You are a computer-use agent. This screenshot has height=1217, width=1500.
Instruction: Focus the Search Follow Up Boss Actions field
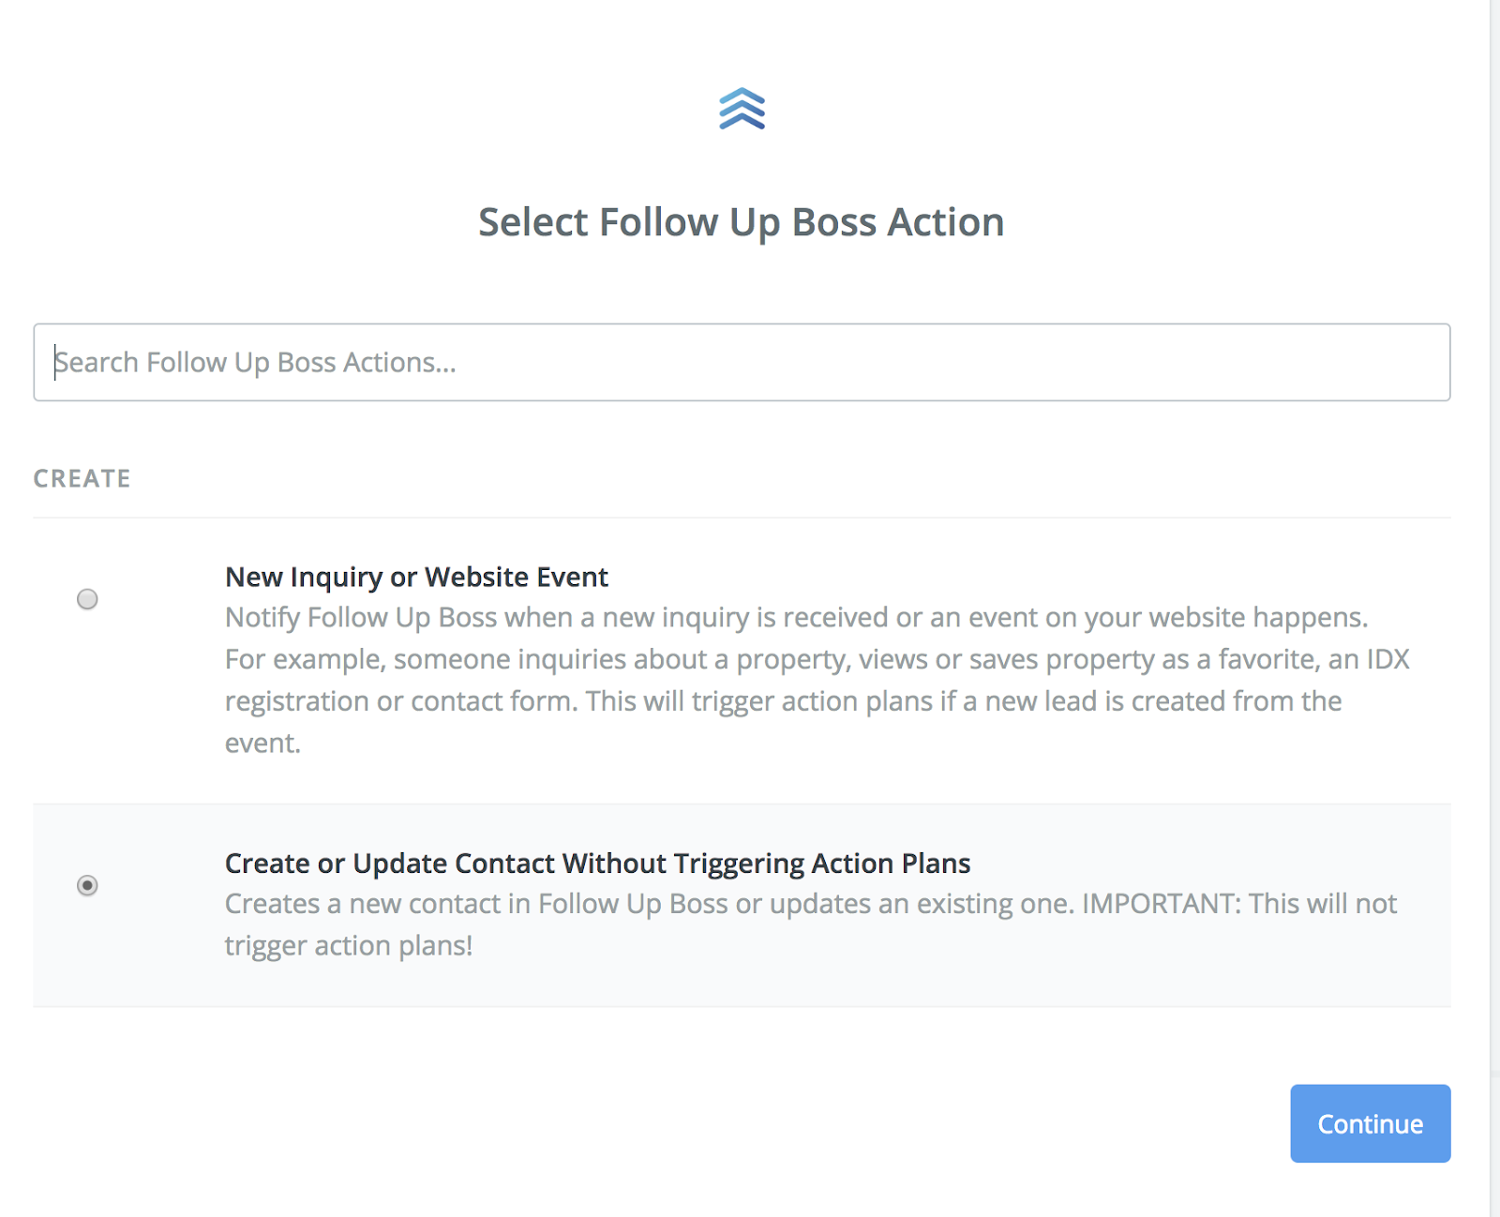click(x=741, y=363)
